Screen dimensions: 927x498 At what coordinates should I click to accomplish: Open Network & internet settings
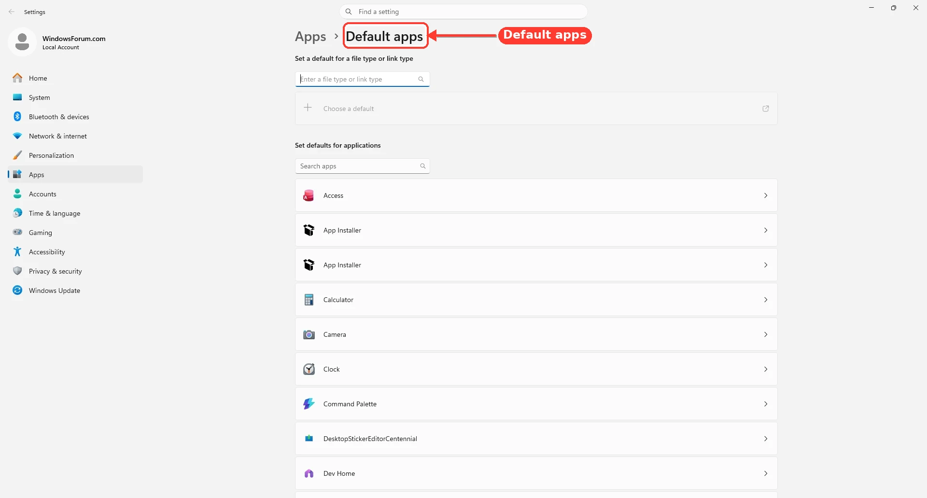click(x=75, y=136)
